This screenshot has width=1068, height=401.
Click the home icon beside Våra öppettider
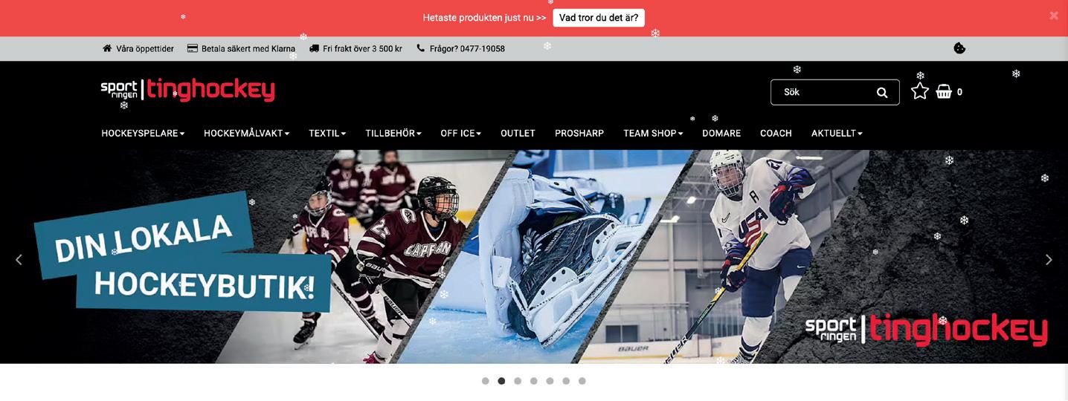[x=107, y=48]
